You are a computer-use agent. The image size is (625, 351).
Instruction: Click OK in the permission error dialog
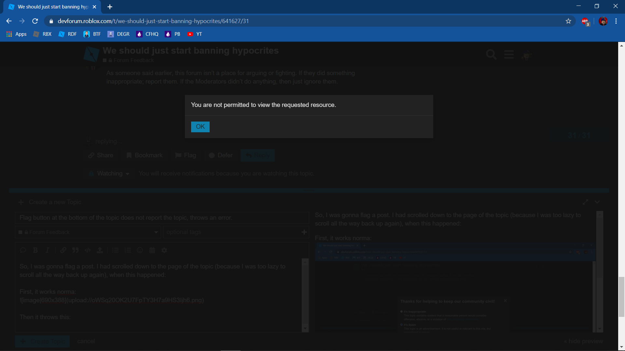click(200, 127)
